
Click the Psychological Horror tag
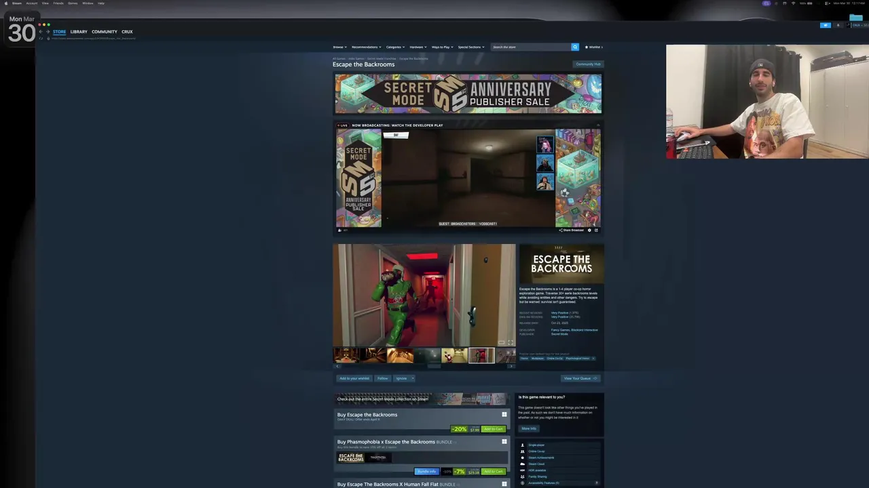577,359
